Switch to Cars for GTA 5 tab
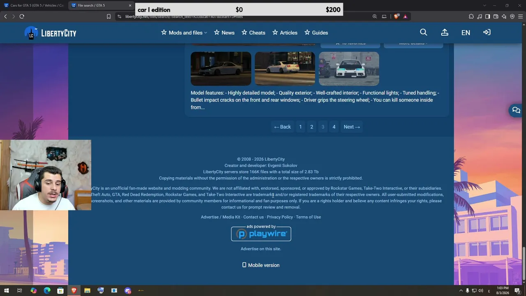This screenshot has height=296, width=526. (34, 5)
